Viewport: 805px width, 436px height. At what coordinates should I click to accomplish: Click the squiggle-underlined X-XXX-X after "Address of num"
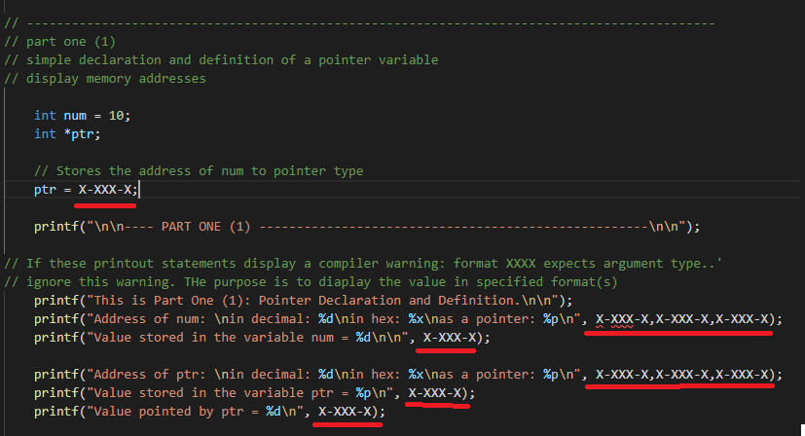pos(622,319)
